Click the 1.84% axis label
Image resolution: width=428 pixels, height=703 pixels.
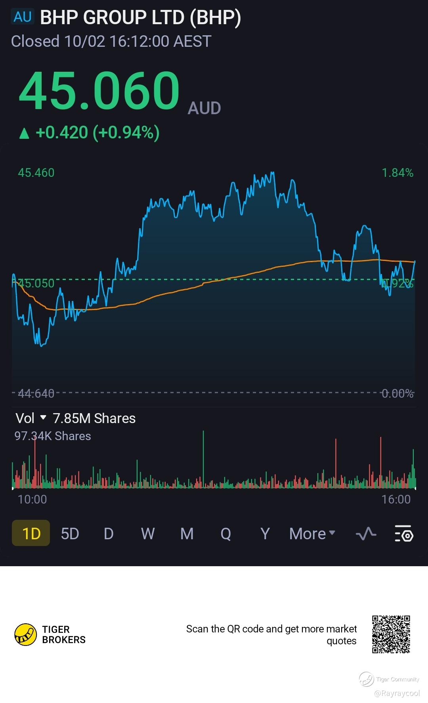tap(397, 172)
